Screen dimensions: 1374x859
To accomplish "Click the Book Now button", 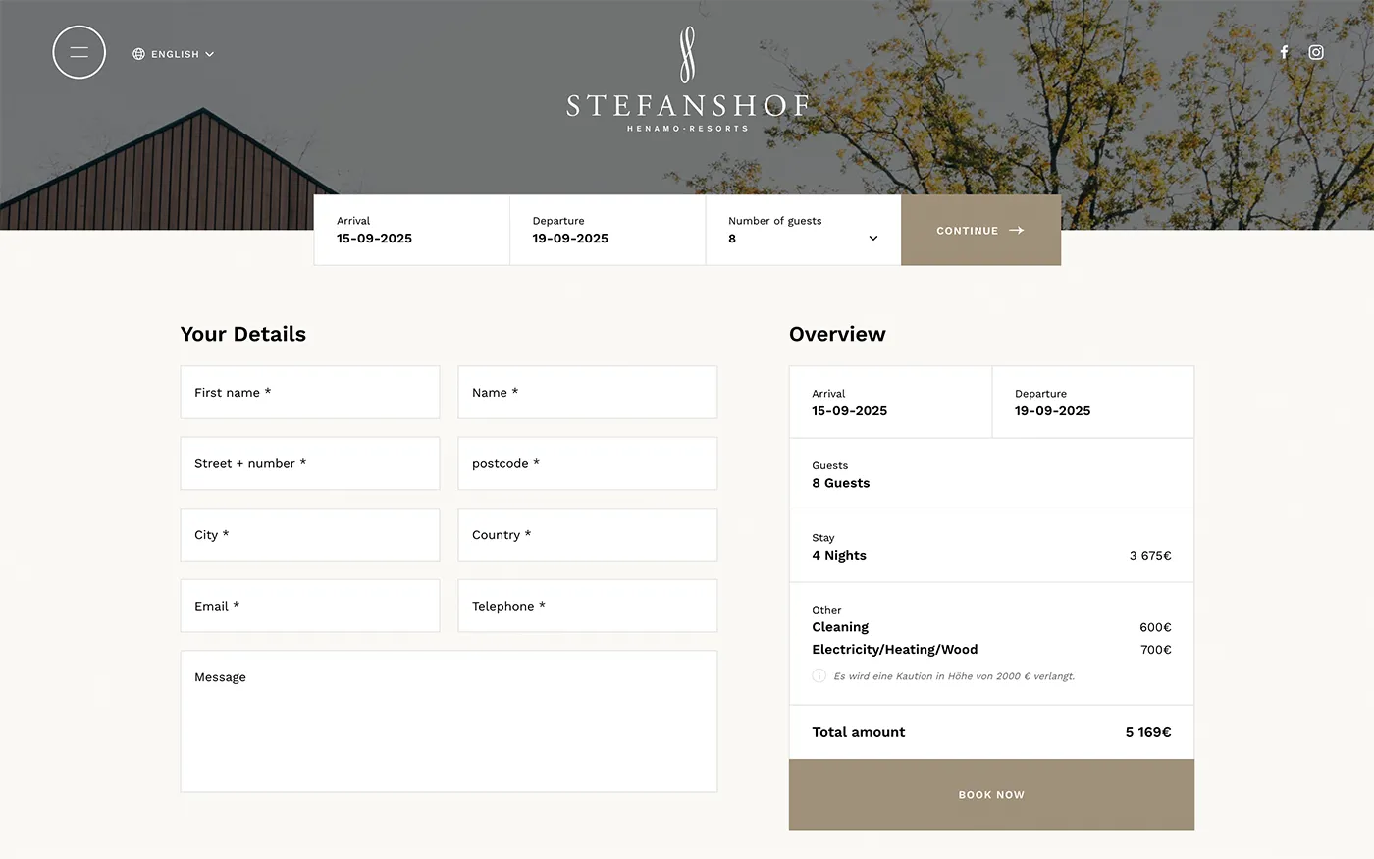I will (991, 794).
